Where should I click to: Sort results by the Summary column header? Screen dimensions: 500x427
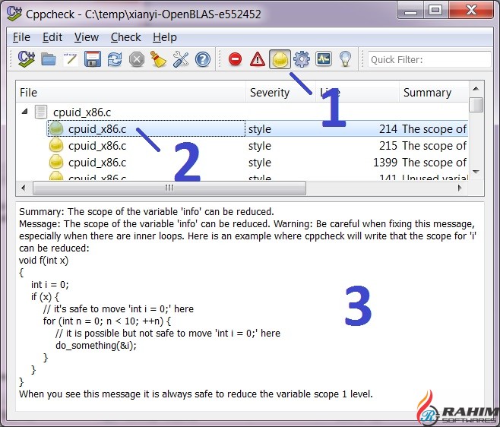(x=434, y=93)
